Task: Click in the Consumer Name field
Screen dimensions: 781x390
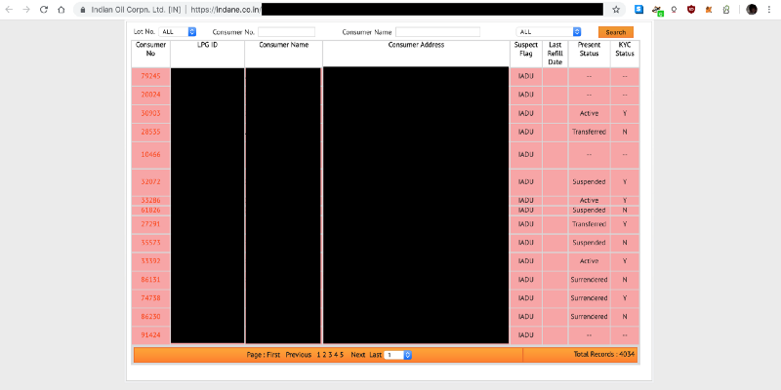Action: tap(437, 32)
